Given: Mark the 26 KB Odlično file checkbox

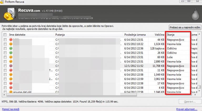Looking at the screenshot, I should 5,53.
